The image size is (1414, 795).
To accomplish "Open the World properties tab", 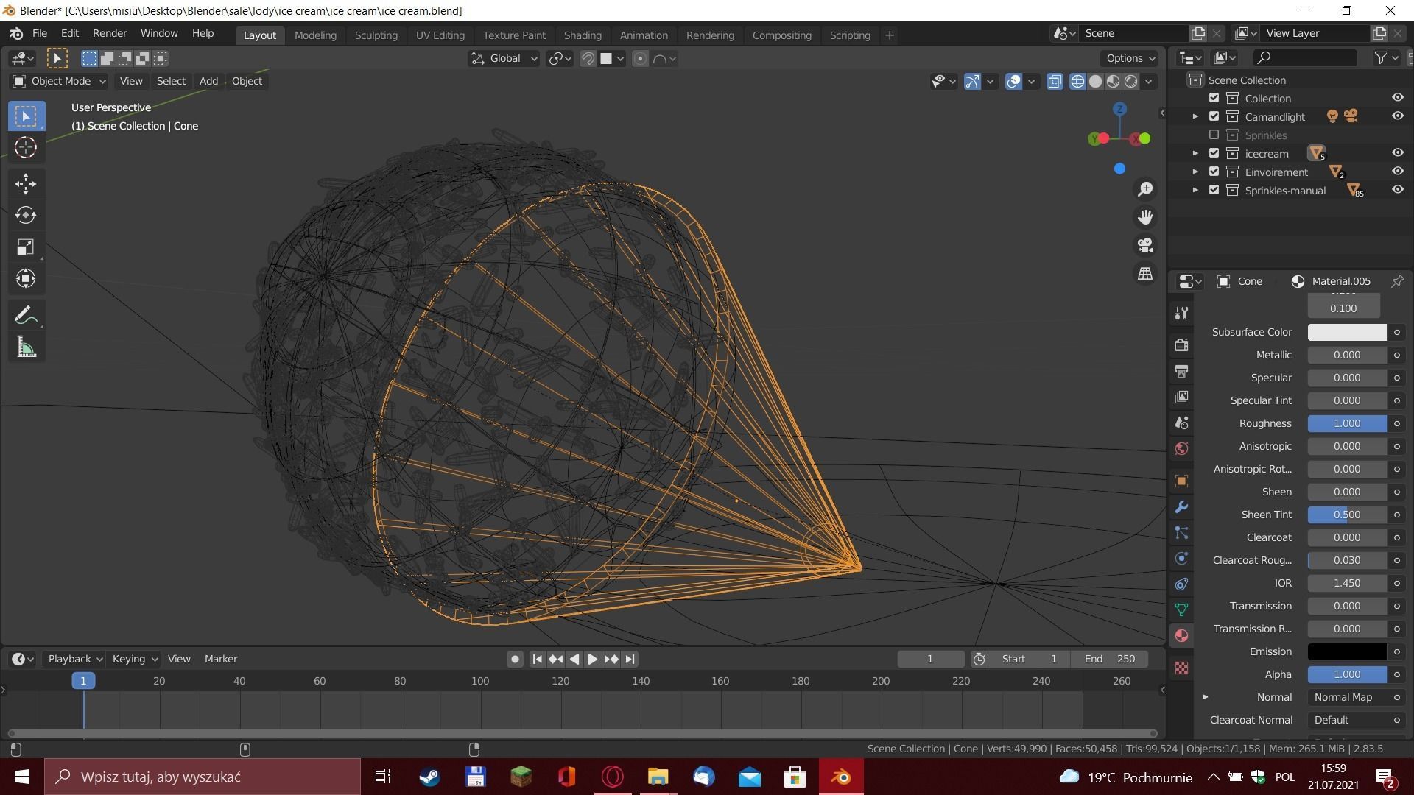I will (1181, 448).
